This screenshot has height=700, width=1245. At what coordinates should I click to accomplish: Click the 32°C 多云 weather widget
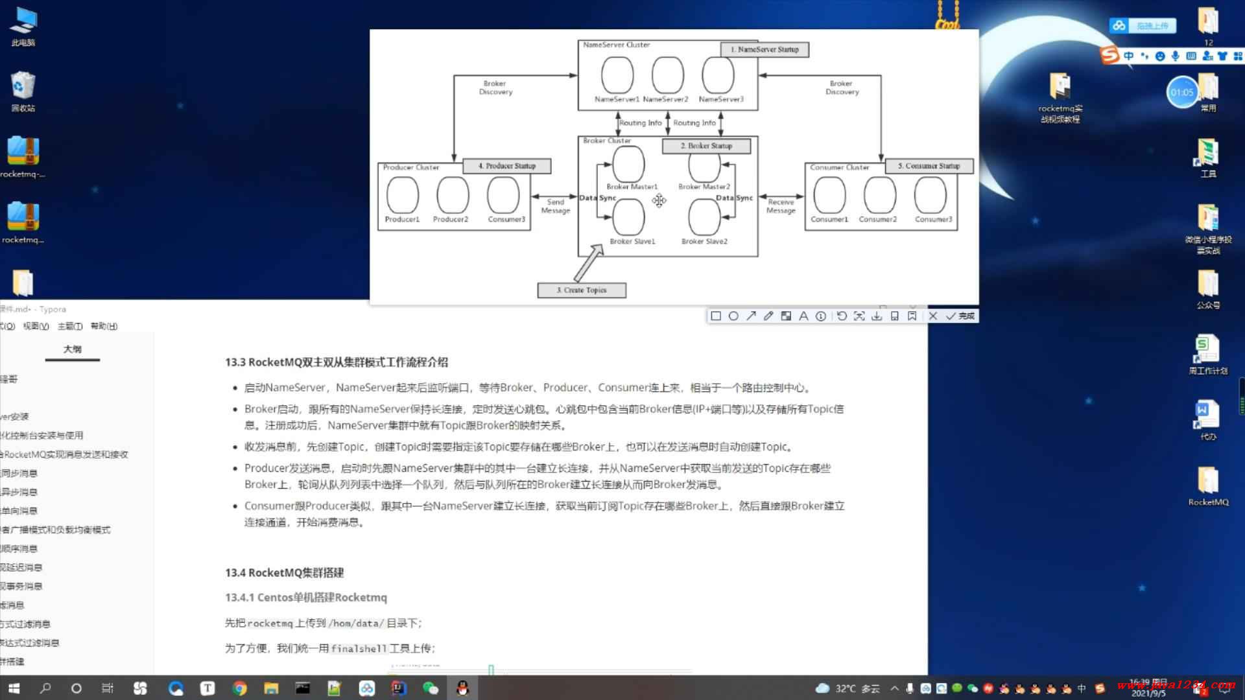[x=848, y=688]
